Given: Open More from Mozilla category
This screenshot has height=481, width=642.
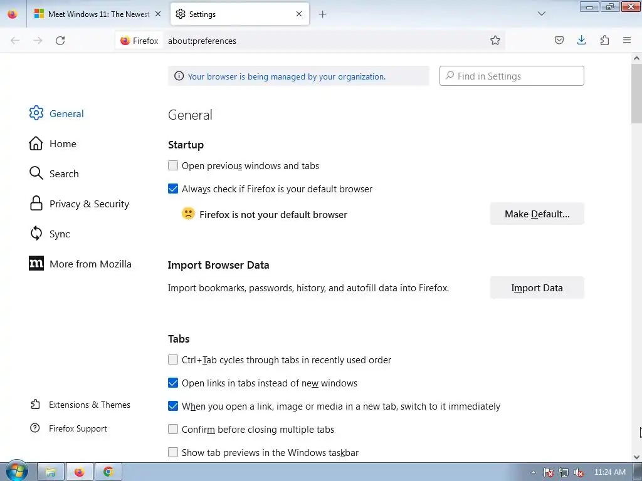Looking at the screenshot, I should 80,264.
